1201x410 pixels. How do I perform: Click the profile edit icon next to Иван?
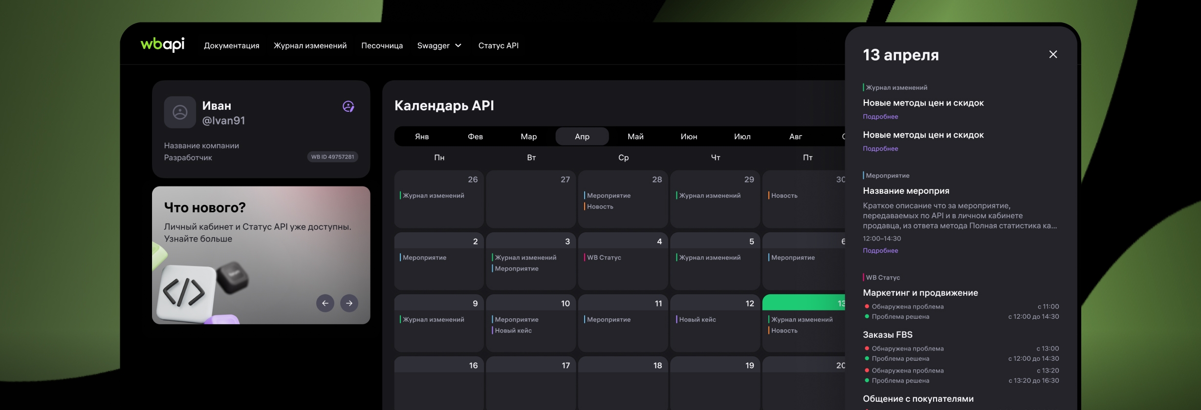(348, 106)
